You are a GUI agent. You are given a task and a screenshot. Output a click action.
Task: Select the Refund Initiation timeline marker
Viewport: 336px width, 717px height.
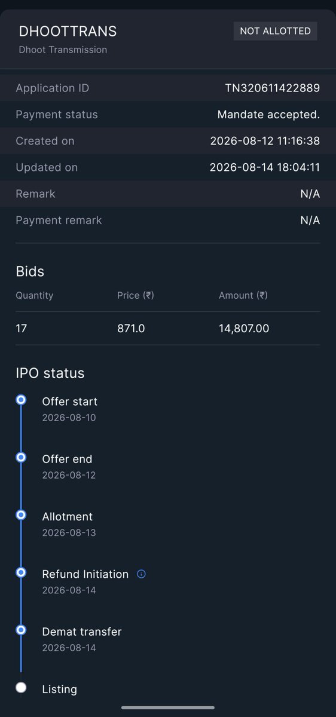[21, 572]
